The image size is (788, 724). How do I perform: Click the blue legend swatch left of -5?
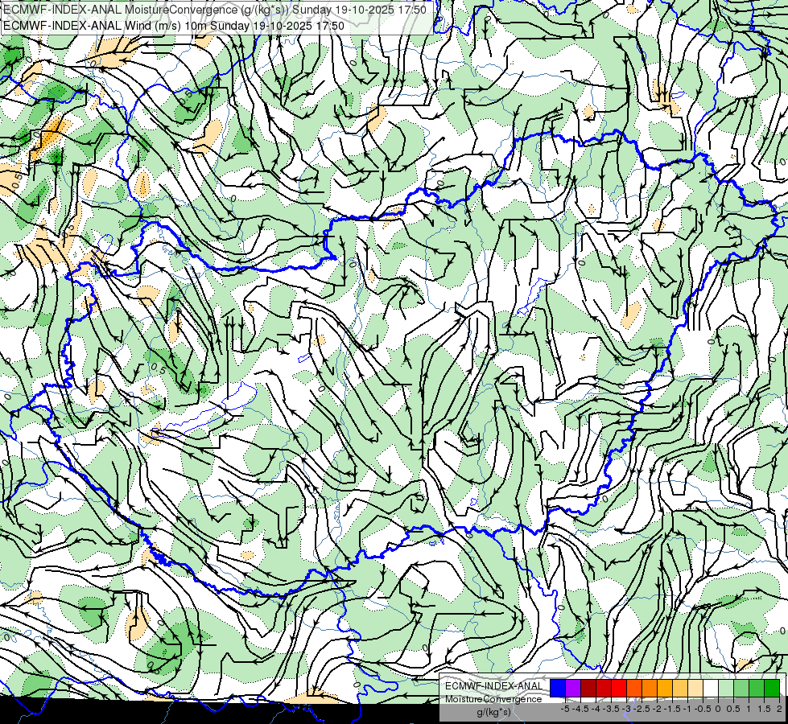pos(558,689)
